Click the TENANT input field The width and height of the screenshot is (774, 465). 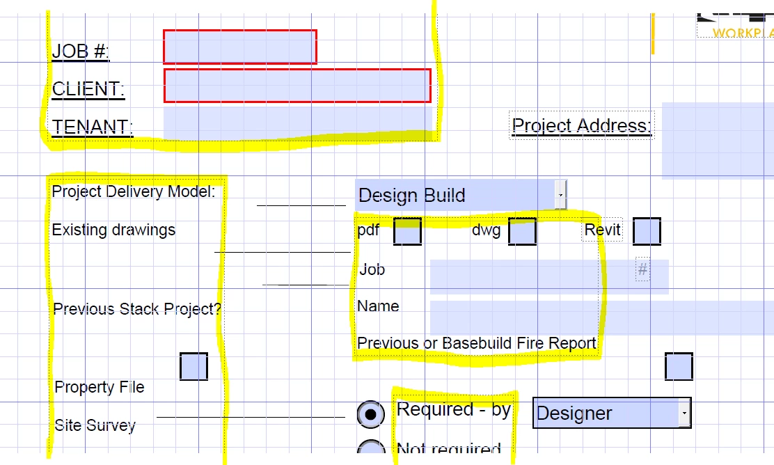(298, 123)
